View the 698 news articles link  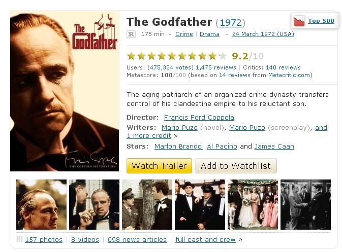[x=137, y=240]
